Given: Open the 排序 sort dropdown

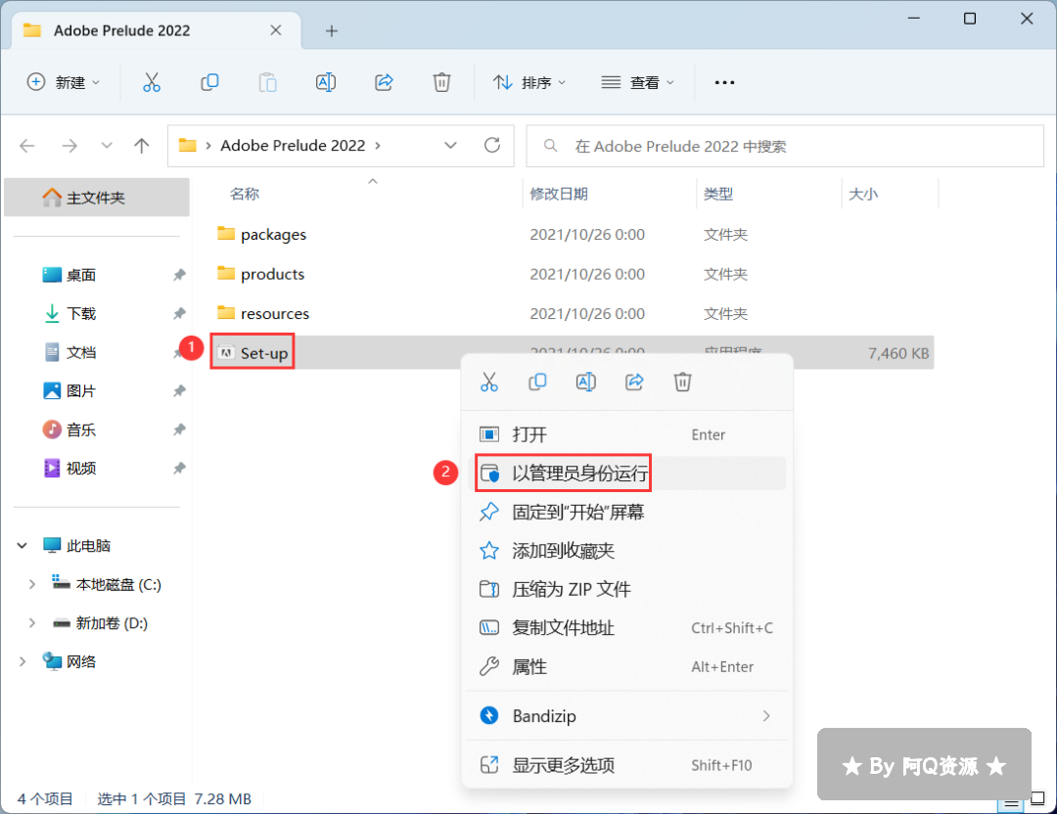Looking at the screenshot, I should click(529, 82).
